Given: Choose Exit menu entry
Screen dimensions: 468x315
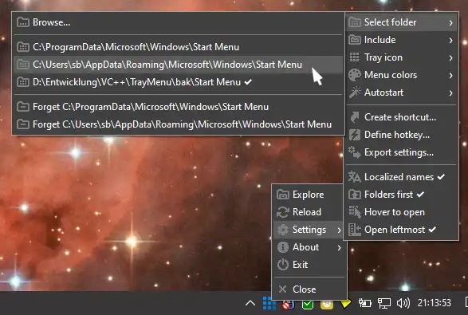Looking at the screenshot, I should [x=309, y=265].
